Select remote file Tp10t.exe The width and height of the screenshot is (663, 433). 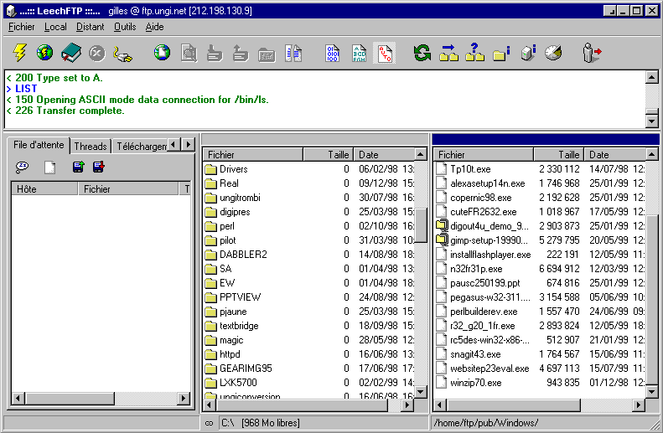(x=470, y=169)
